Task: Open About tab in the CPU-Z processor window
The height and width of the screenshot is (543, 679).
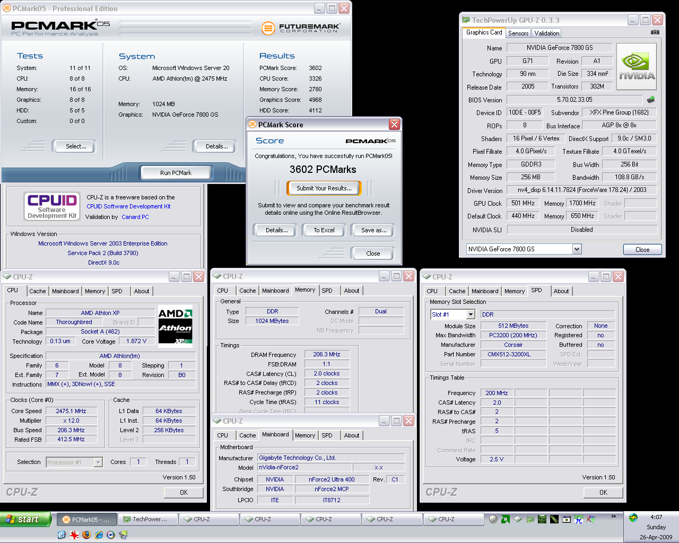Action: [142, 291]
